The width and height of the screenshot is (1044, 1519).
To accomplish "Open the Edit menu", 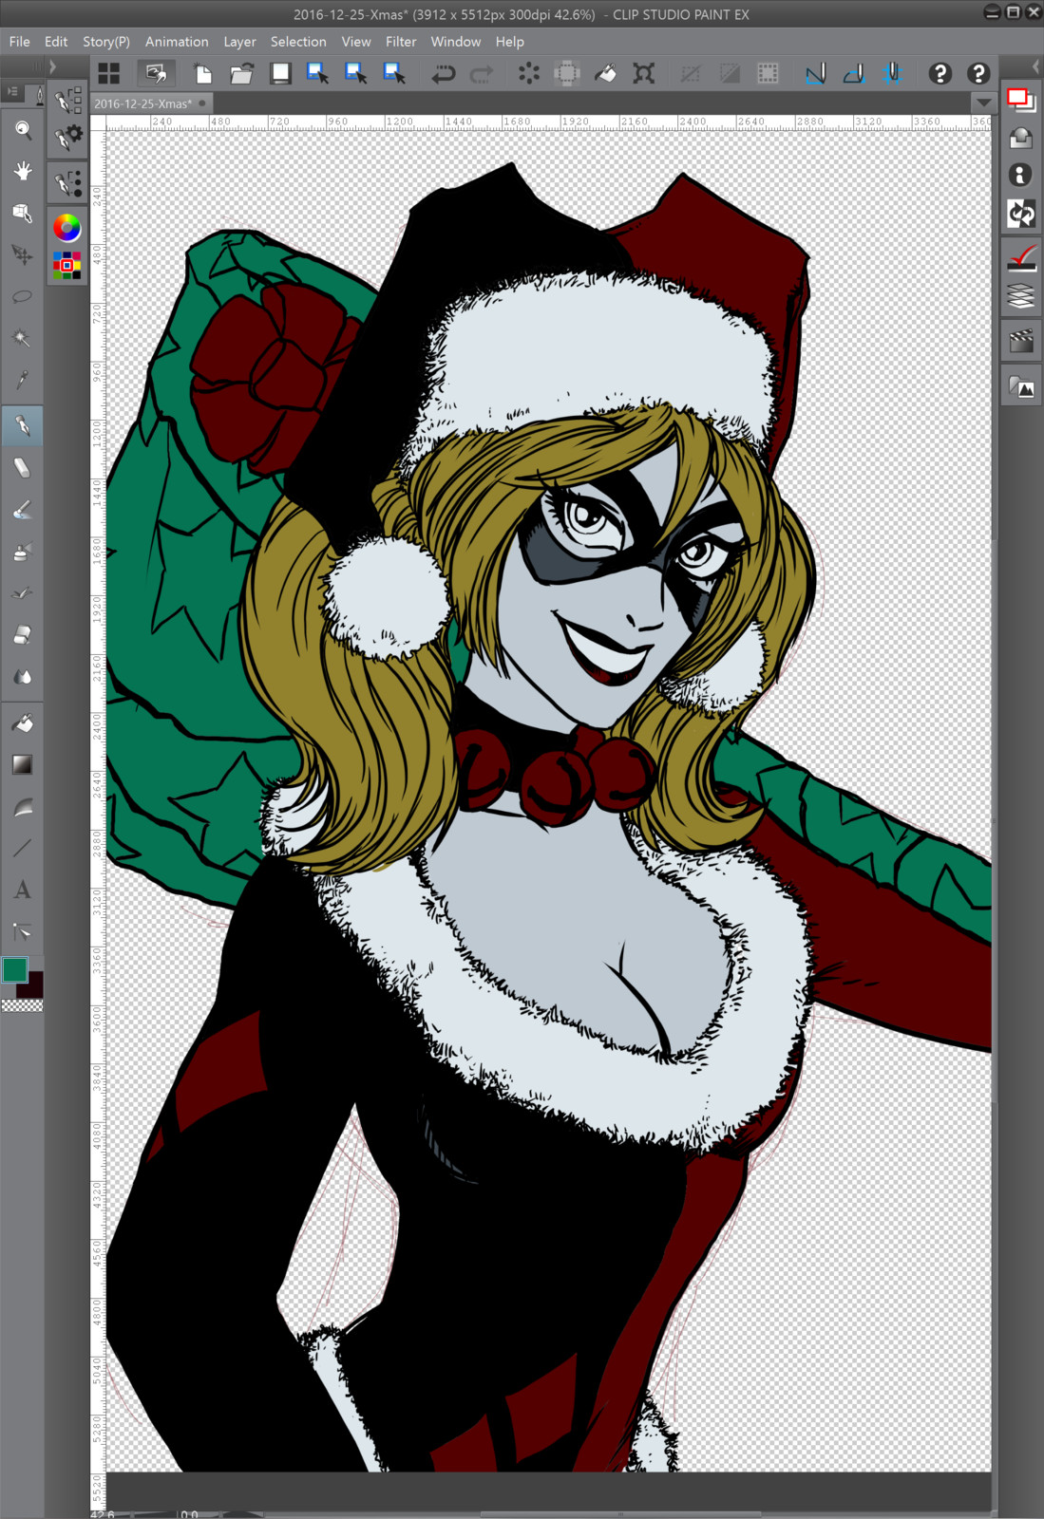I will coord(56,42).
